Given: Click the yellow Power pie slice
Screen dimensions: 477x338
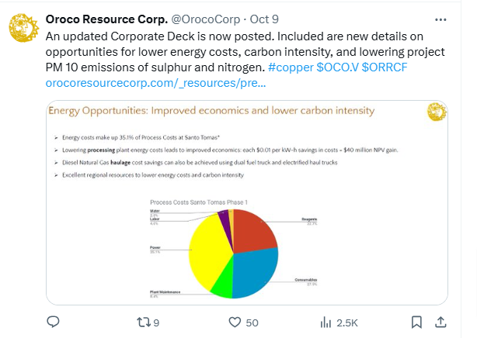Looking at the screenshot, I should pyautogui.click(x=208, y=250).
